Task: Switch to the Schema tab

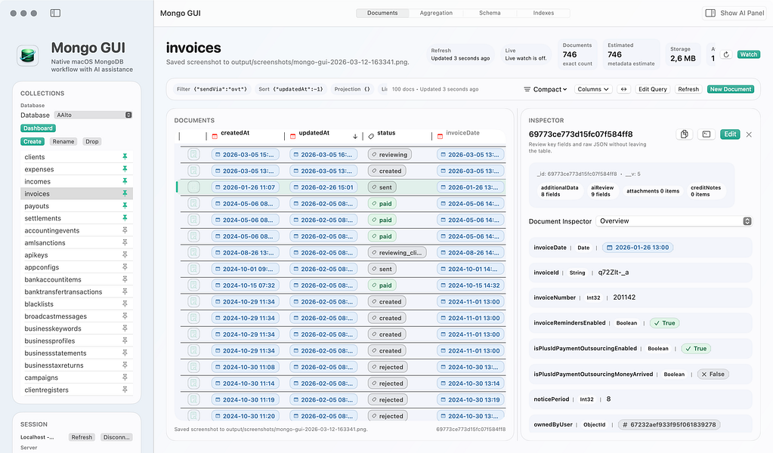Action: point(490,13)
